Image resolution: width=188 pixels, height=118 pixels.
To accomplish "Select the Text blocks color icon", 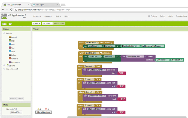I will 10,47.
